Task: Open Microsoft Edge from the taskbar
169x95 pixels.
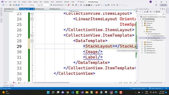Action: pos(116,92)
